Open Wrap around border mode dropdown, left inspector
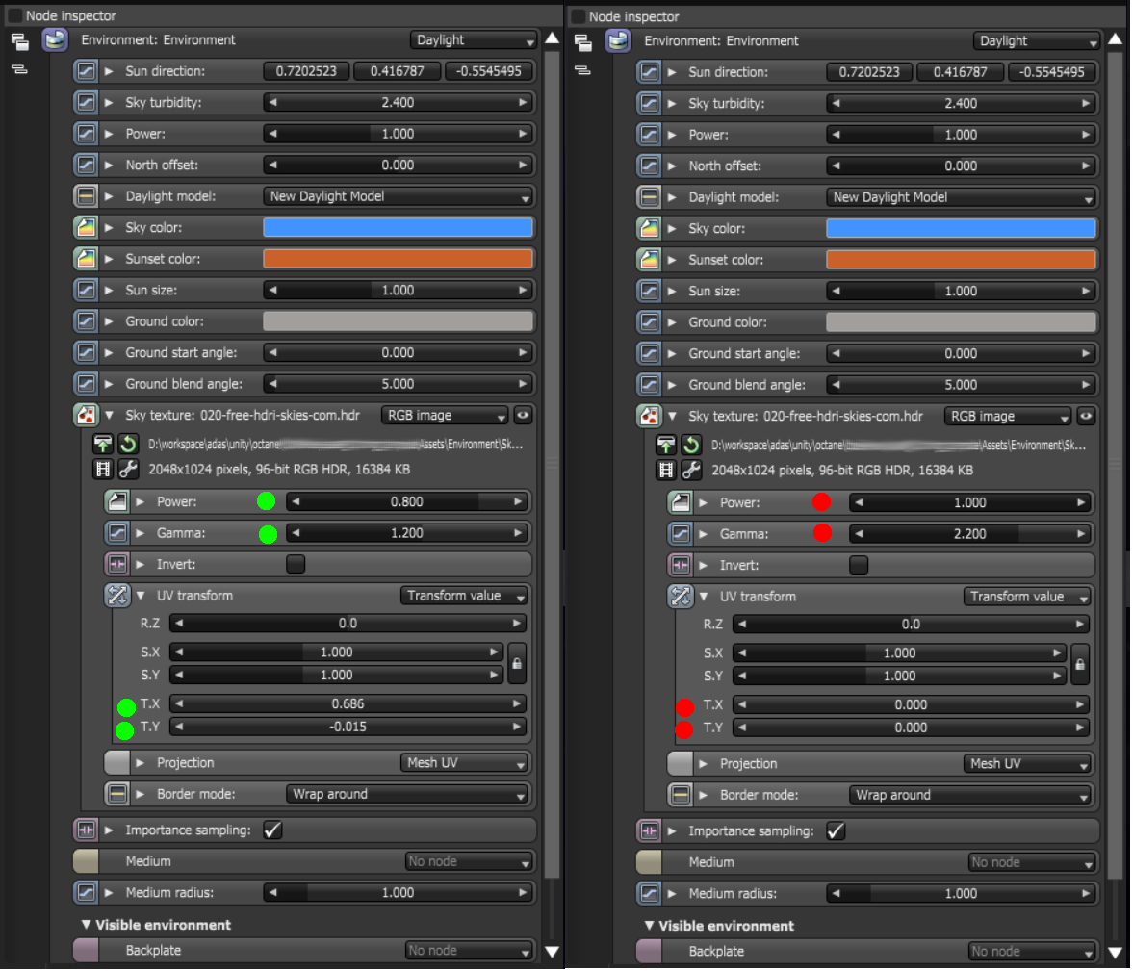1133x971 pixels. 407,794
